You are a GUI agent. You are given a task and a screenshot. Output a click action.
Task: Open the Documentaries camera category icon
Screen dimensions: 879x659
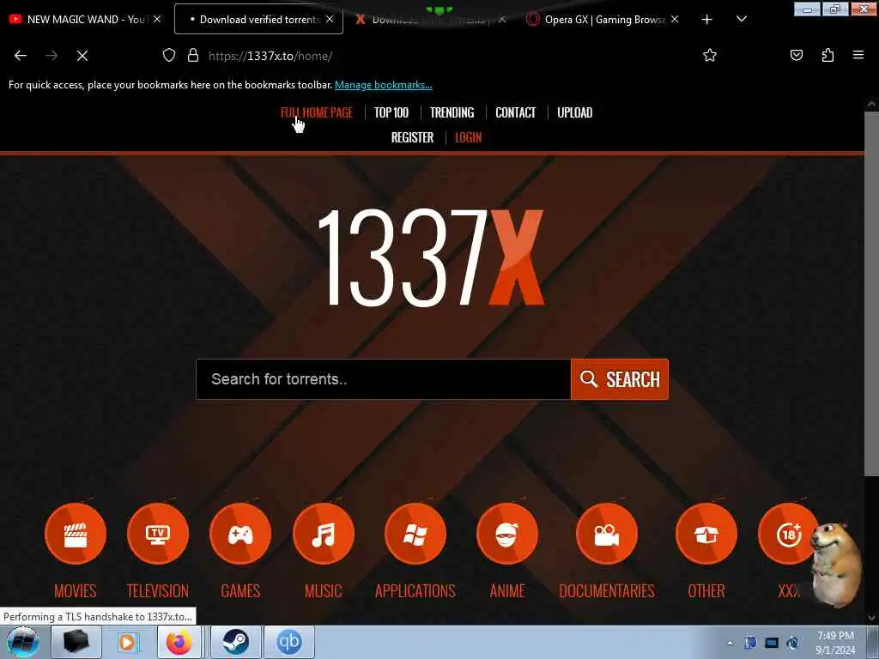tap(607, 534)
